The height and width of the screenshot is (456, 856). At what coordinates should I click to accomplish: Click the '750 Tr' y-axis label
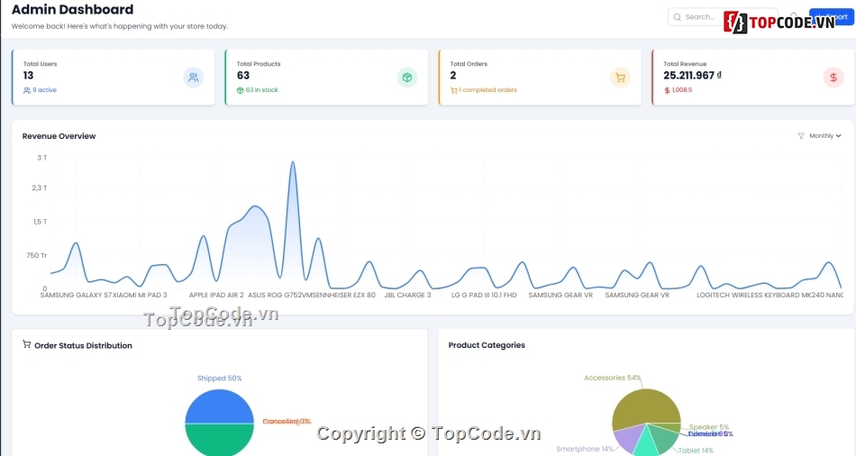(37, 256)
